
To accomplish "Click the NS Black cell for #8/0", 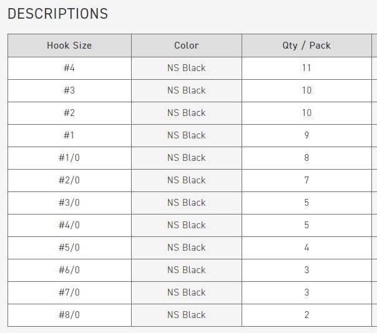I will point(187,315).
